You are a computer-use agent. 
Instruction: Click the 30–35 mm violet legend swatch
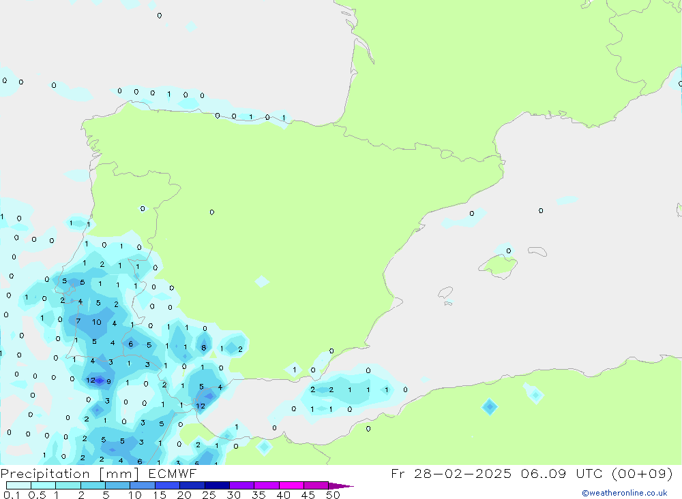coord(241,485)
